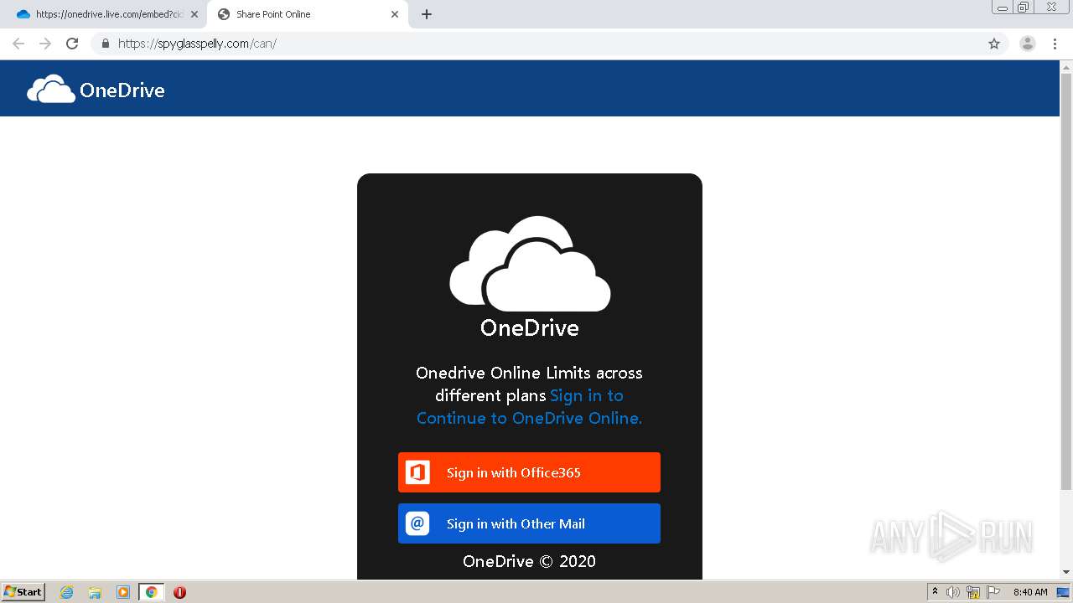Close the Share Point Online tab

pyautogui.click(x=395, y=14)
